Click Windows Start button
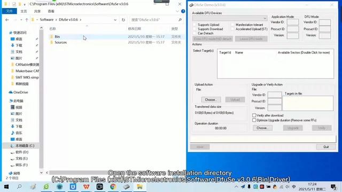 [6, 187]
